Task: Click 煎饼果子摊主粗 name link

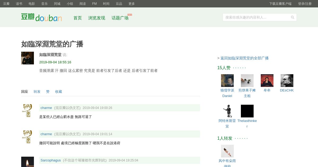Action: point(247,93)
